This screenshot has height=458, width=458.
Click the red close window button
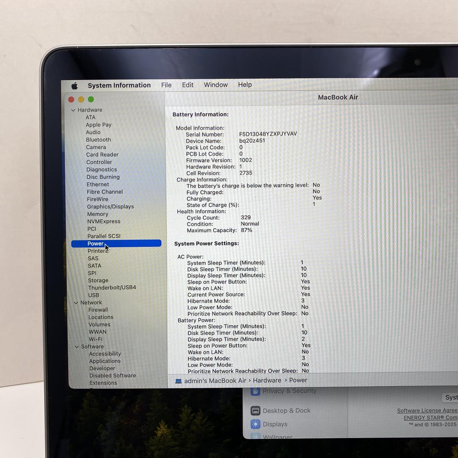(x=71, y=100)
